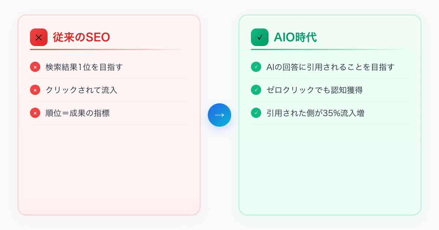Click the green check bullet next to 引用された側が35%流入増
Image resolution: width=439 pixels, height=230 pixels.
tap(256, 113)
